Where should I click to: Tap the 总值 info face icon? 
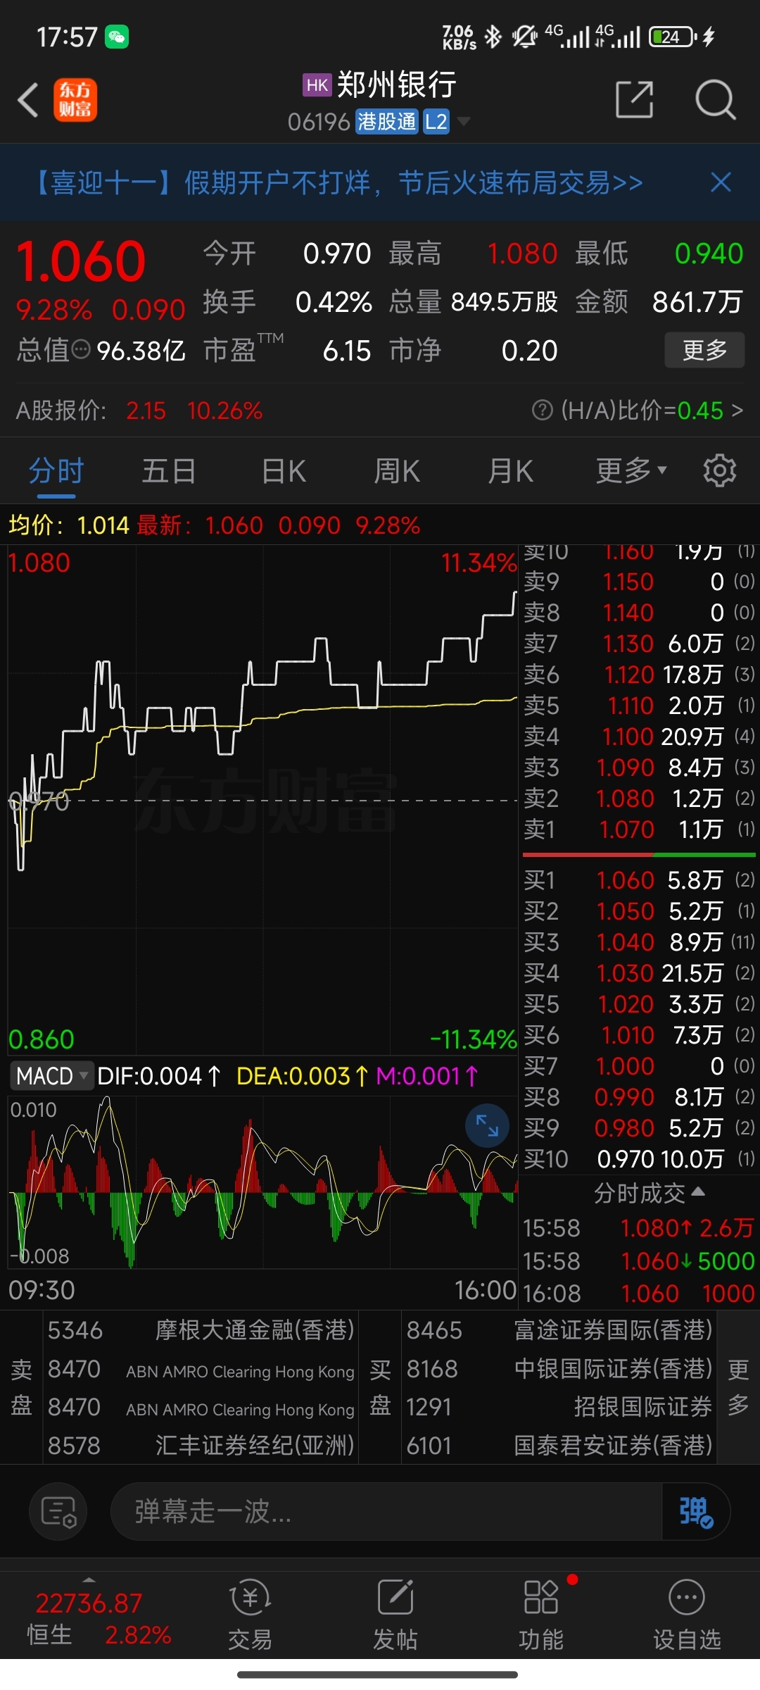click(x=82, y=349)
